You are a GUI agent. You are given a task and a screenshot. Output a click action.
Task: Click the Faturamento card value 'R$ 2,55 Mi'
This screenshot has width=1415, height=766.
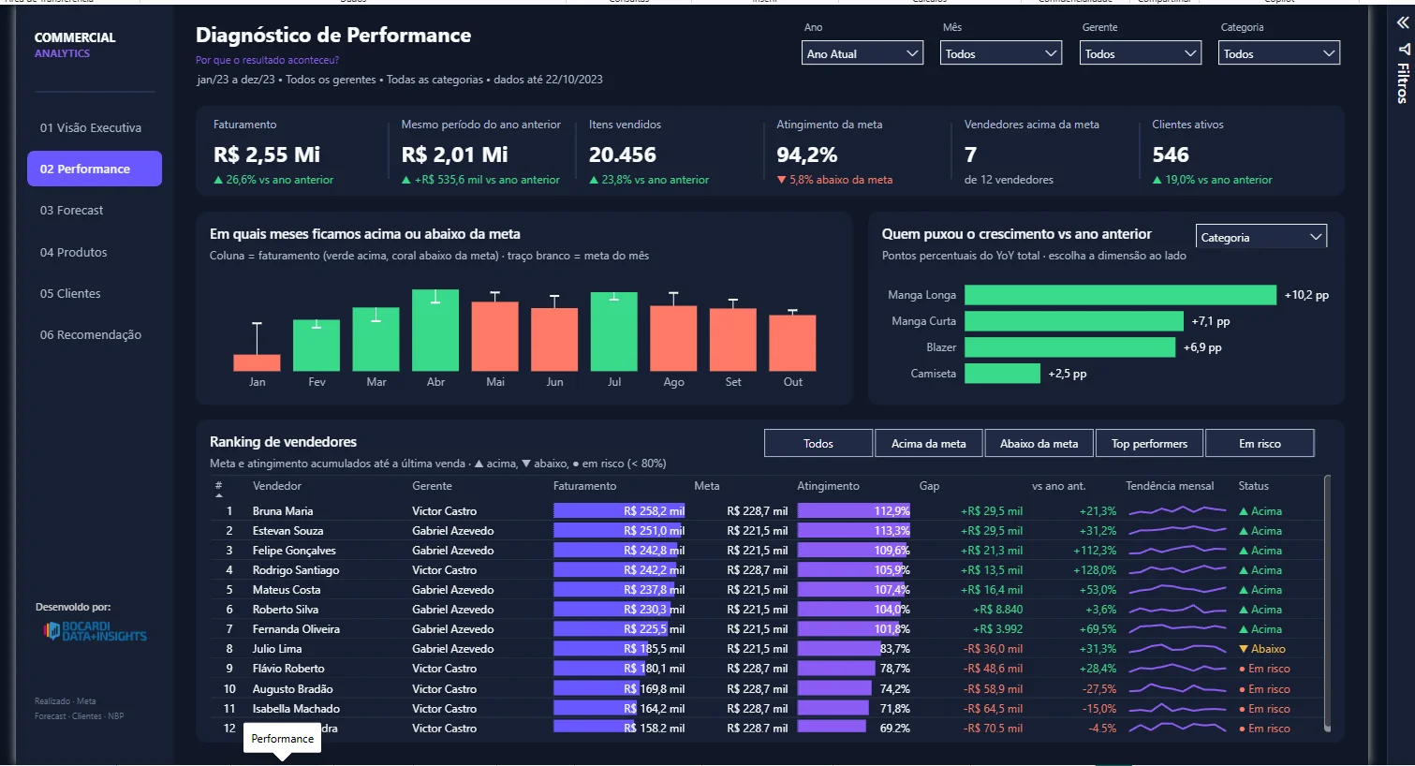click(x=267, y=155)
